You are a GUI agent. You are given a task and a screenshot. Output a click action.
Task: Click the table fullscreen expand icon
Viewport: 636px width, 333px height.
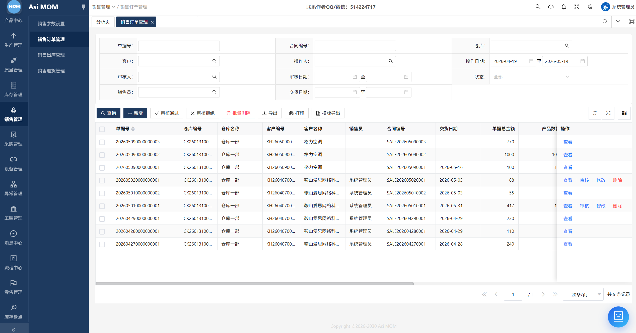[x=608, y=113]
